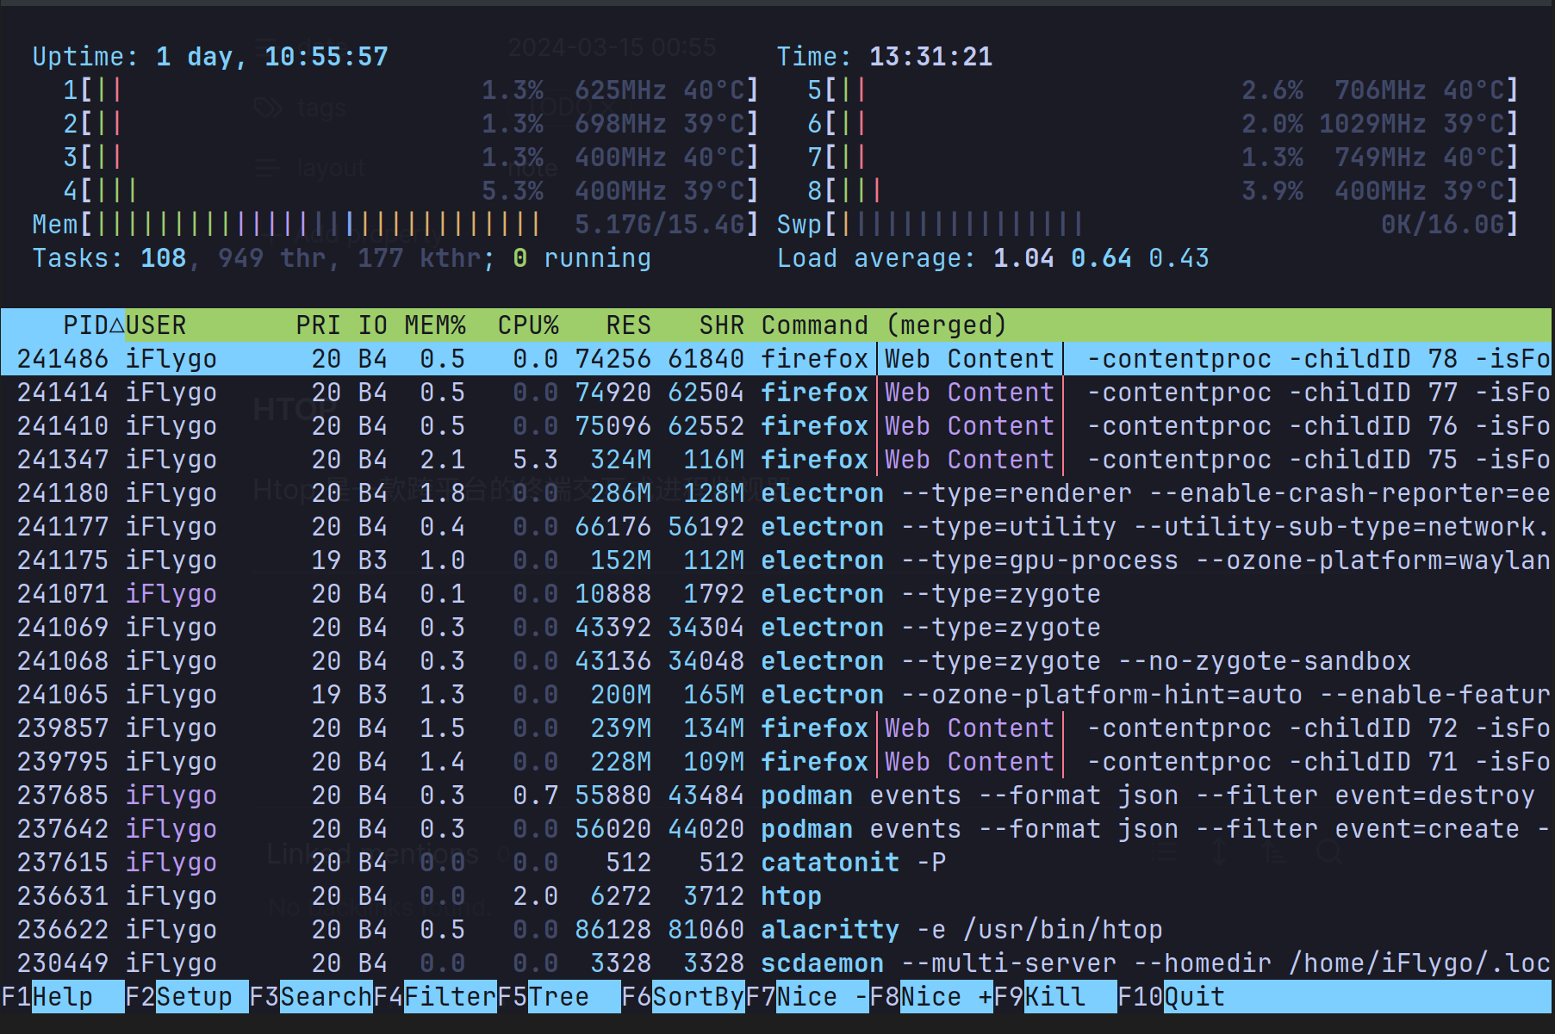Select electron utility process PID 241177
This screenshot has height=1034, width=1555.
(x=776, y=527)
